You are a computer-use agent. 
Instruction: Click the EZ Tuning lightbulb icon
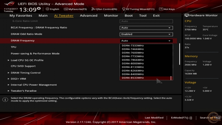point(124,9)
